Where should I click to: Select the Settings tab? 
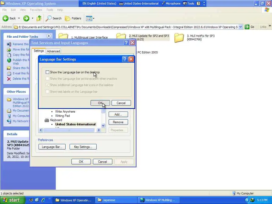point(39,51)
